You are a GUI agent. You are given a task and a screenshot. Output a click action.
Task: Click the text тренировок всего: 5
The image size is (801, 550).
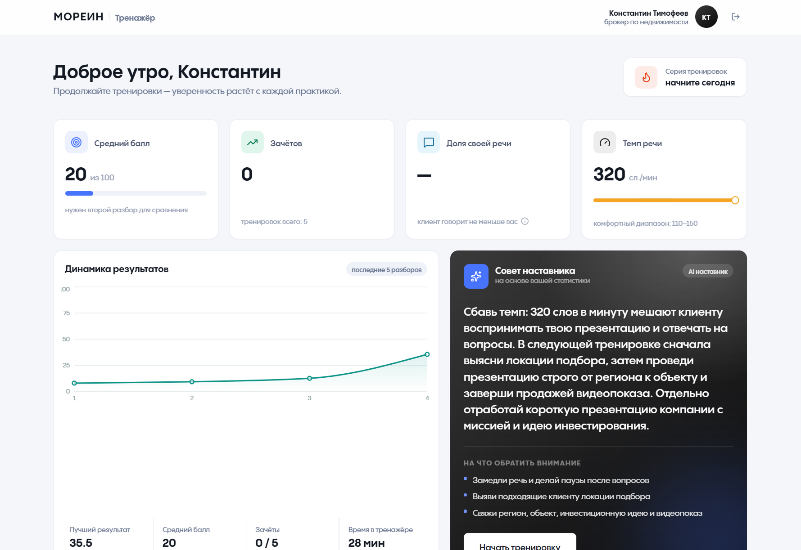click(x=274, y=221)
